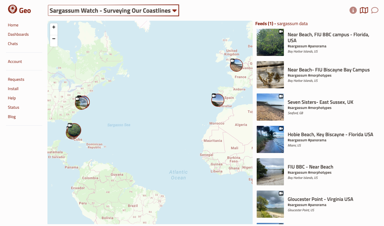Open the Blog link
This screenshot has height=226, width=384.
[x=12, y=117]
